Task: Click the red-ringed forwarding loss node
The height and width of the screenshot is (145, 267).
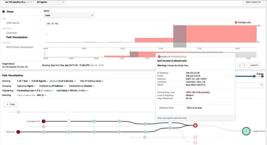Action: [x=195, y=125]
